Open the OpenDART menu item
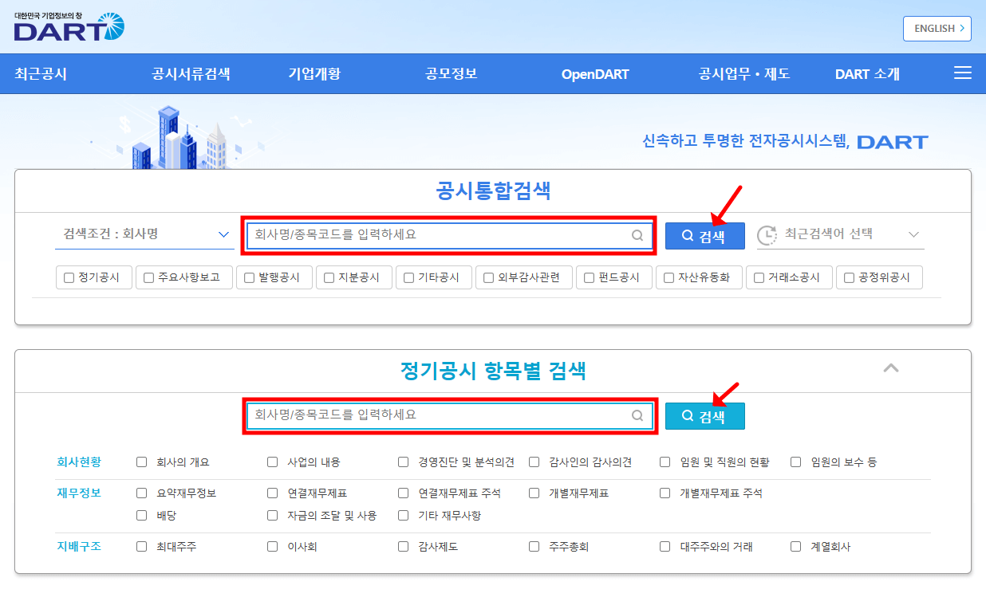Screen dimensions: 986x613 [x=595, y=74]
